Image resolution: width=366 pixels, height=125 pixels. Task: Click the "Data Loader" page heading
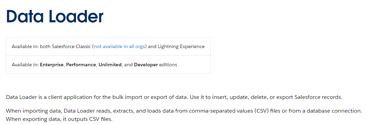55,17
